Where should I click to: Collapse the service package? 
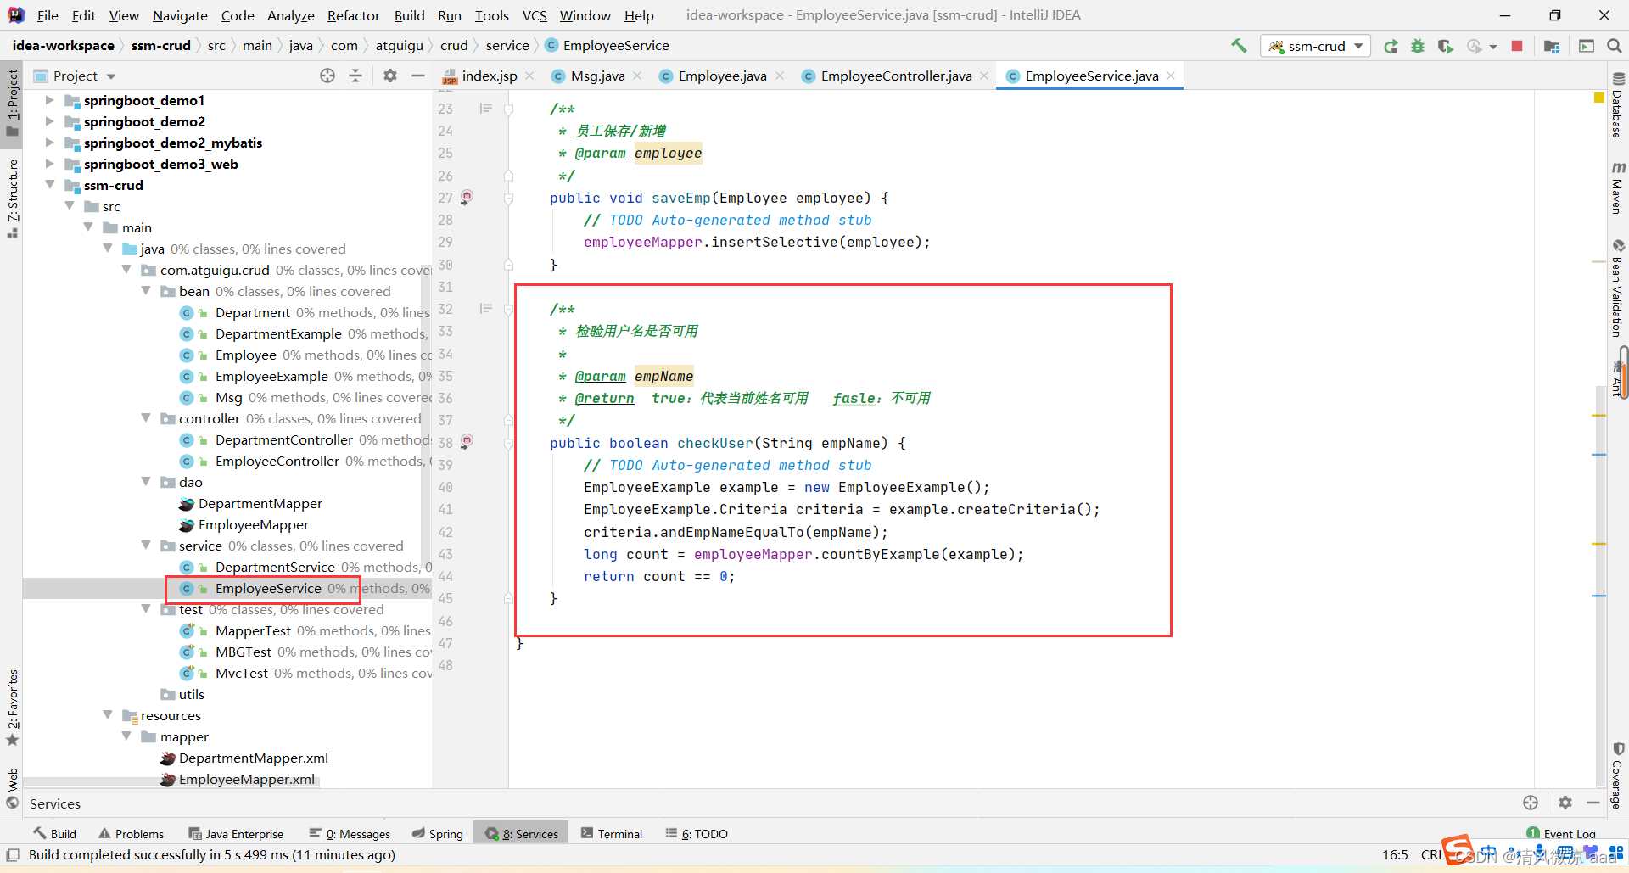click(x=146, y=546)
